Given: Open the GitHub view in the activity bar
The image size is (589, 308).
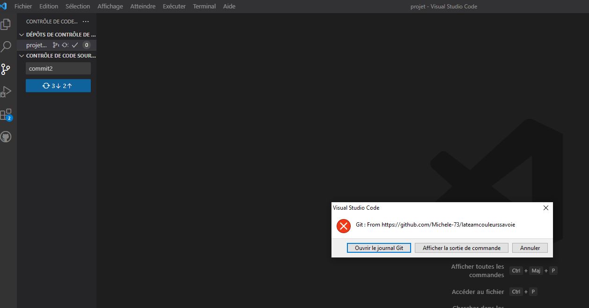Looking at the screenshot, I should [6, 137].
